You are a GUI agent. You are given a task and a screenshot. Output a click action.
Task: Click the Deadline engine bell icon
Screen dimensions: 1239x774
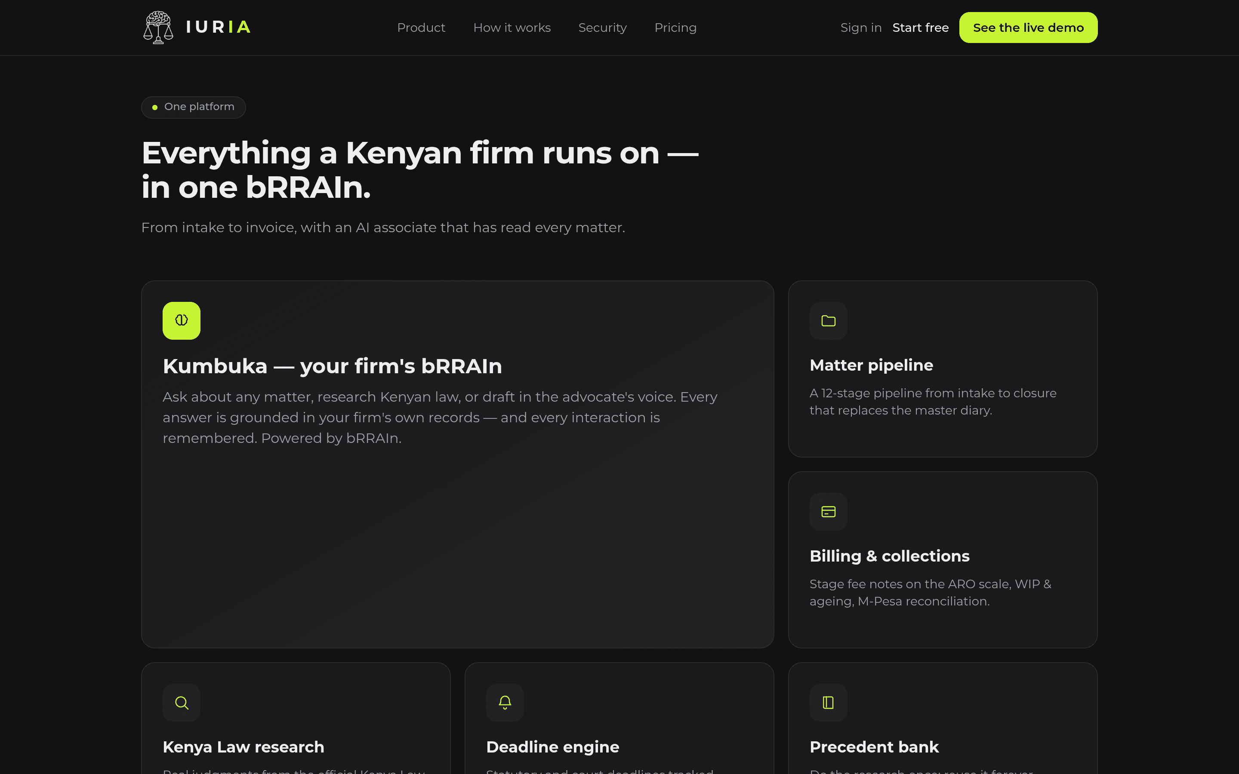[505, 702]
